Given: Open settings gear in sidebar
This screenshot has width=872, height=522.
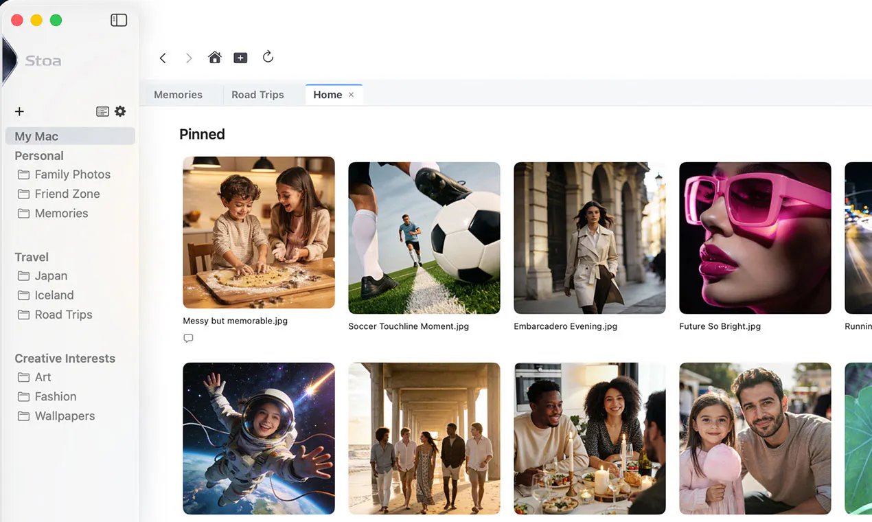Looking at the screenshot, I should [120, 111].
